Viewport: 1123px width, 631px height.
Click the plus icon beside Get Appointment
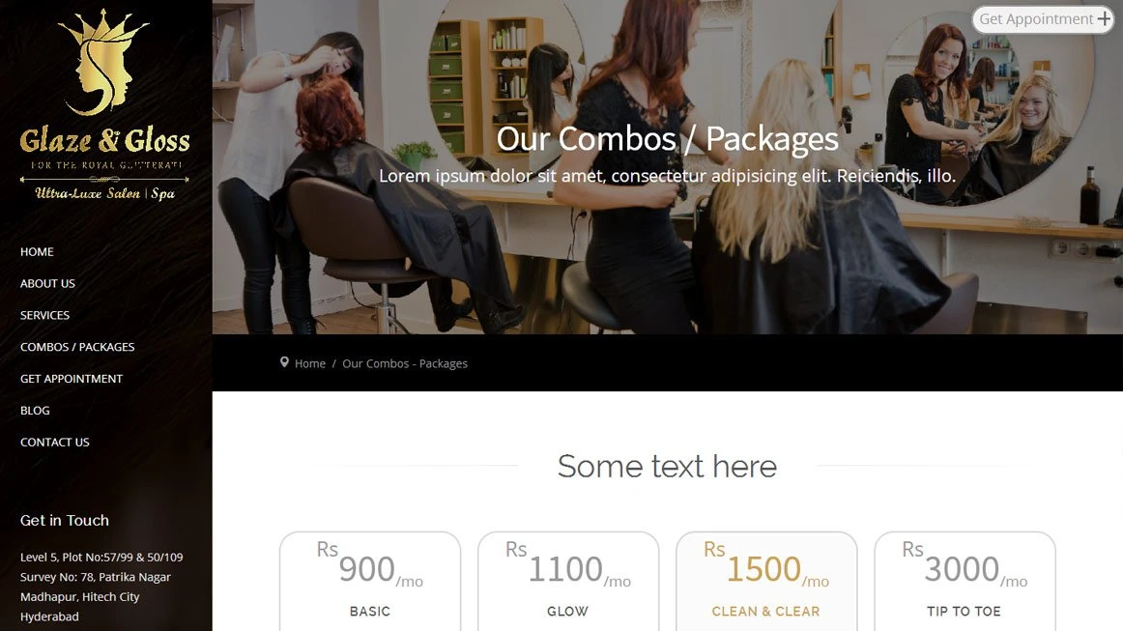tap(1104, 19)
